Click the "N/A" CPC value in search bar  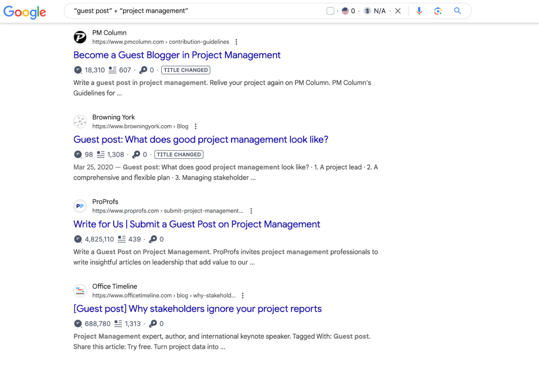tap(380, 11)
